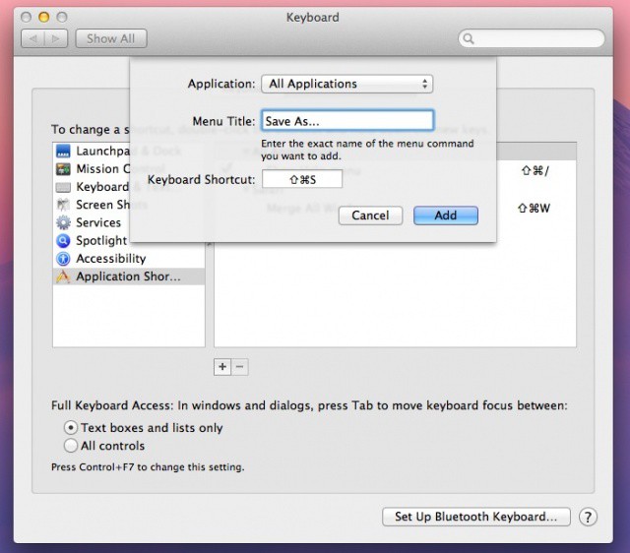Select Text boxes and lists only
Viewport: 630px width, 553px height.
(x=71, y=428)
